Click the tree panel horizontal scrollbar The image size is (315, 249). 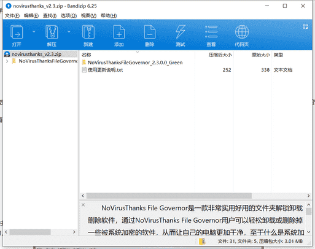[x=30, y=232]
